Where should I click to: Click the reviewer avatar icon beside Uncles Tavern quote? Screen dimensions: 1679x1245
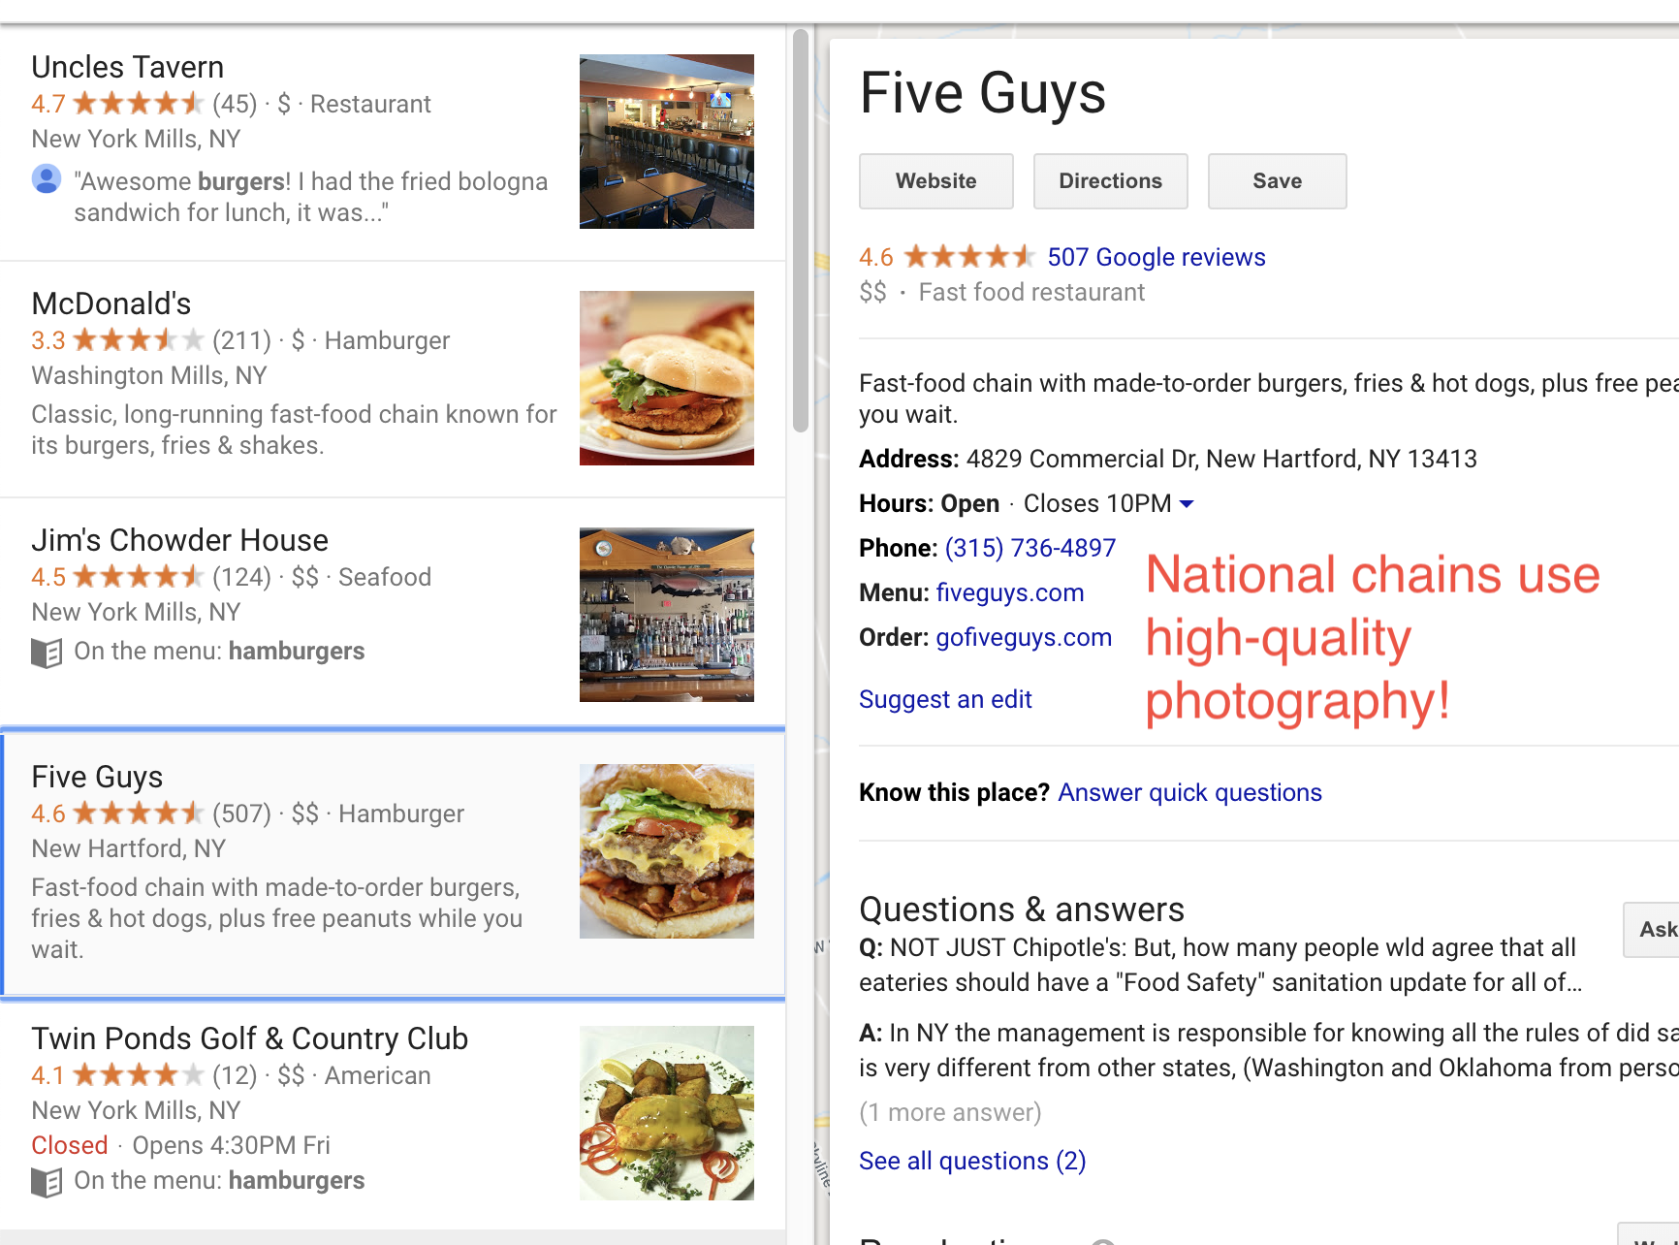(x=46, y=179)
